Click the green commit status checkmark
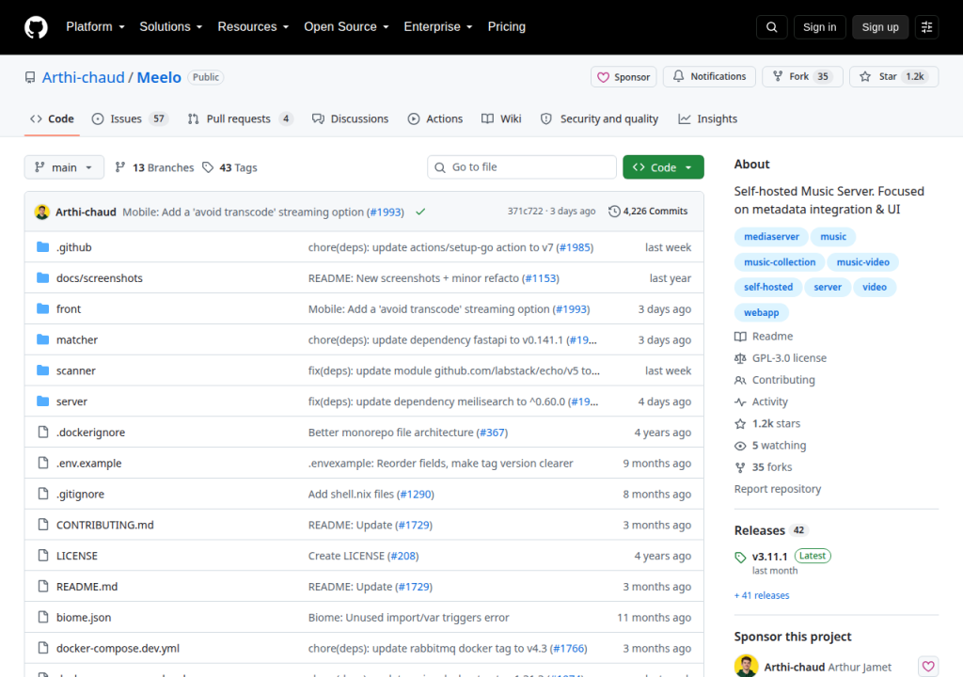963x677 pixels. [x=420, y=212]
